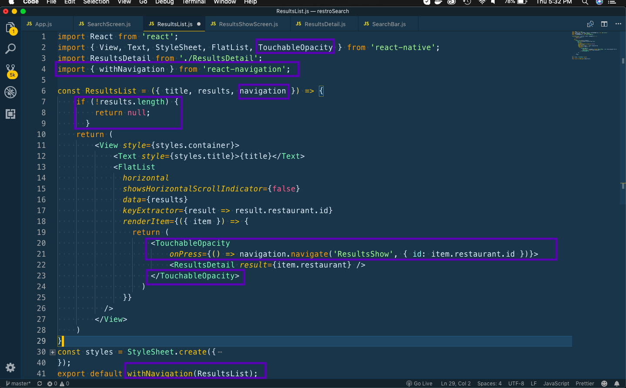Open the Explorer view in activity bar

coord(10,28)
